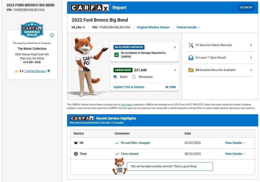Click the Hide text link

click(x=172, y=87)
